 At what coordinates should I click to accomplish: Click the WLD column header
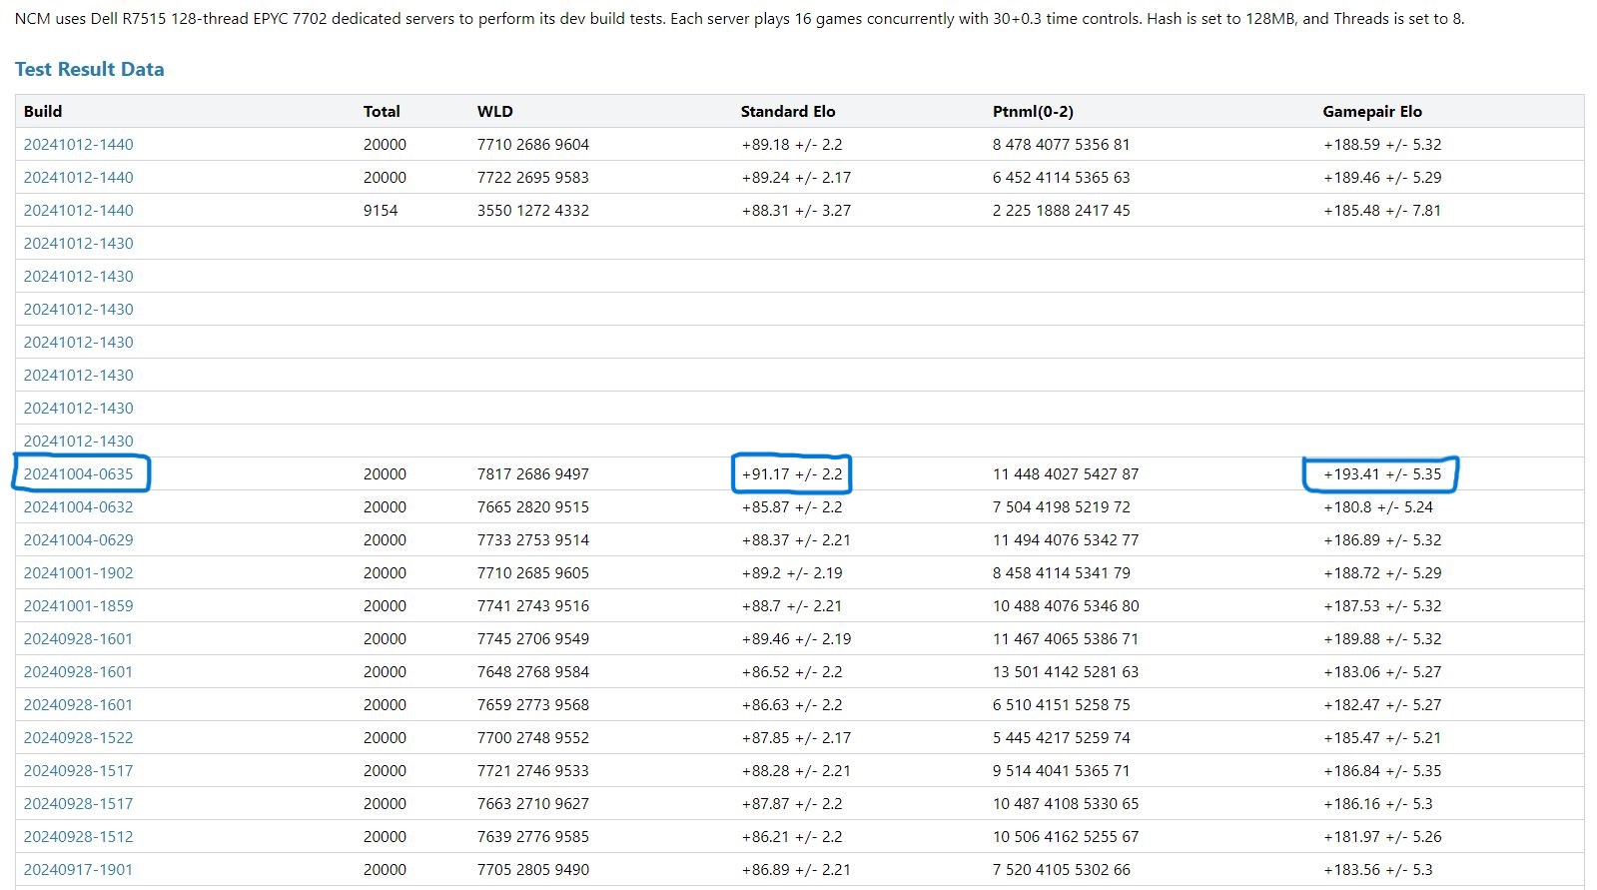click(494, 111)
